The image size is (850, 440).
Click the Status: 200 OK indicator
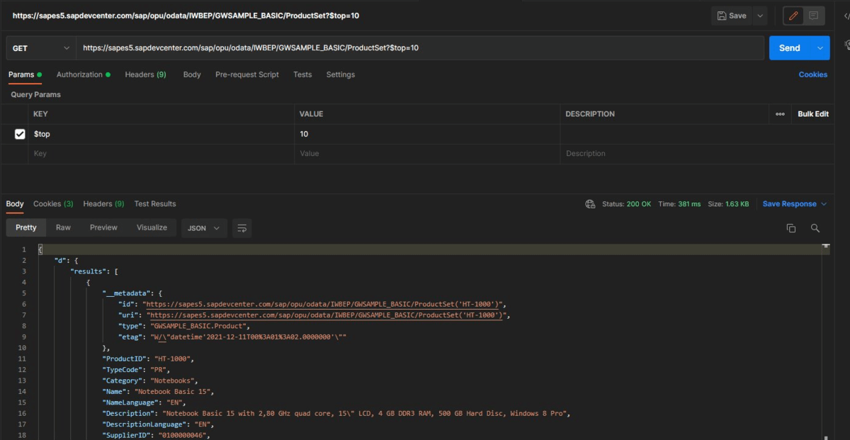[x=626, y=204]
